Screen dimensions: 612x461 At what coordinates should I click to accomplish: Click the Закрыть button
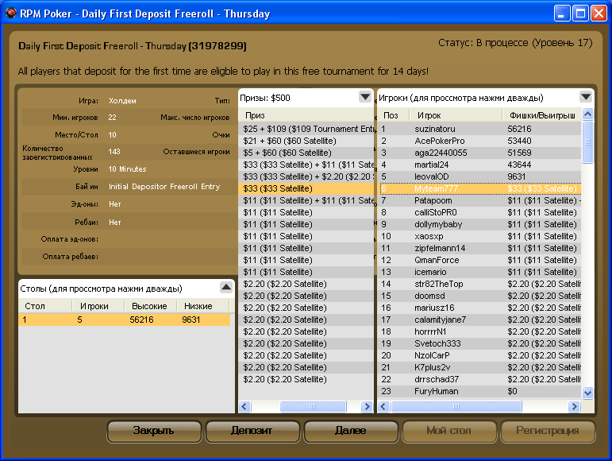(154, 431)
